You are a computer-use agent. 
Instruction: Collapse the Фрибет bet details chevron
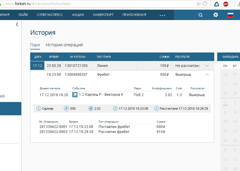pos(207,75)
